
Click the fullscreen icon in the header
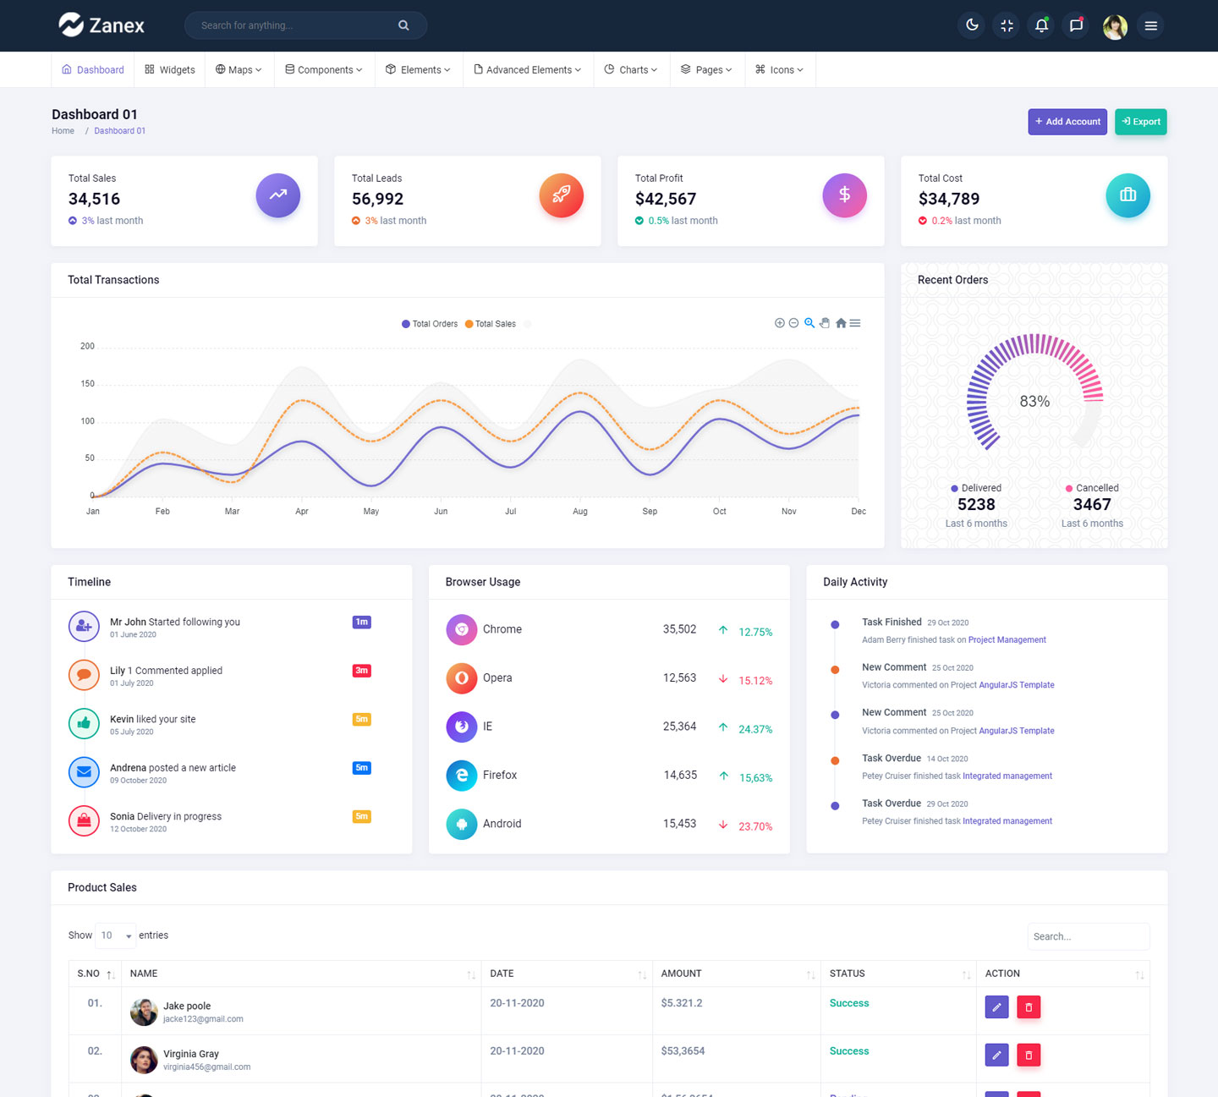click(1007, 25)
